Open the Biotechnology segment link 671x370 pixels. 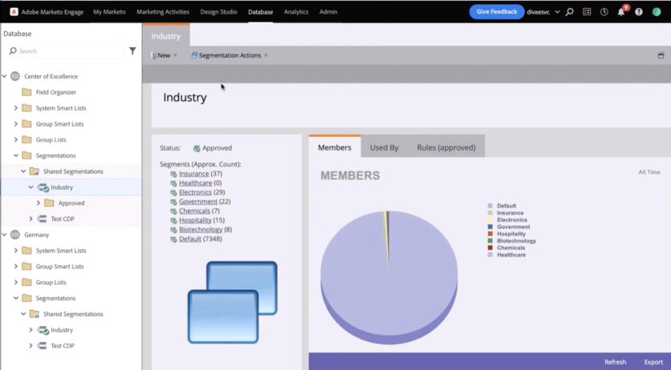point(201,230)
